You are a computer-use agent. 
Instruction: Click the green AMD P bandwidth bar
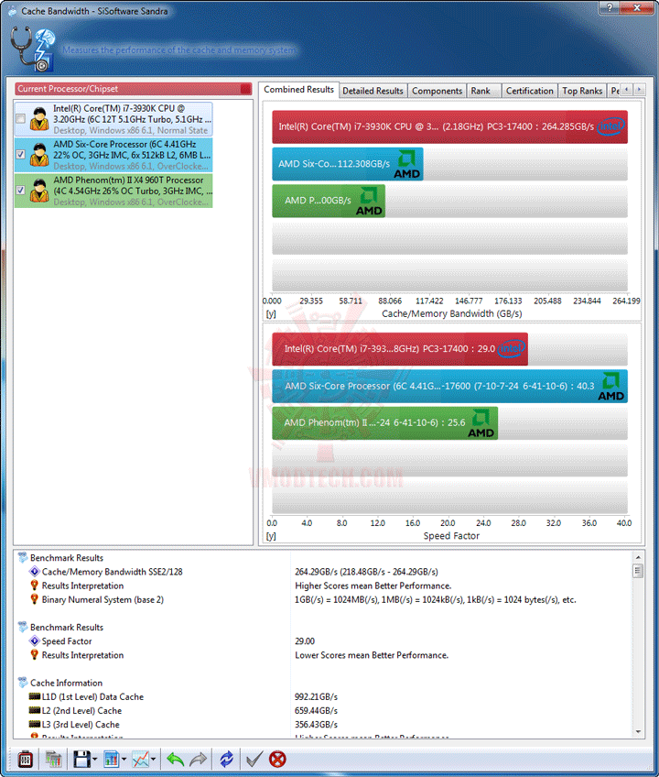[x=329, y=201]
